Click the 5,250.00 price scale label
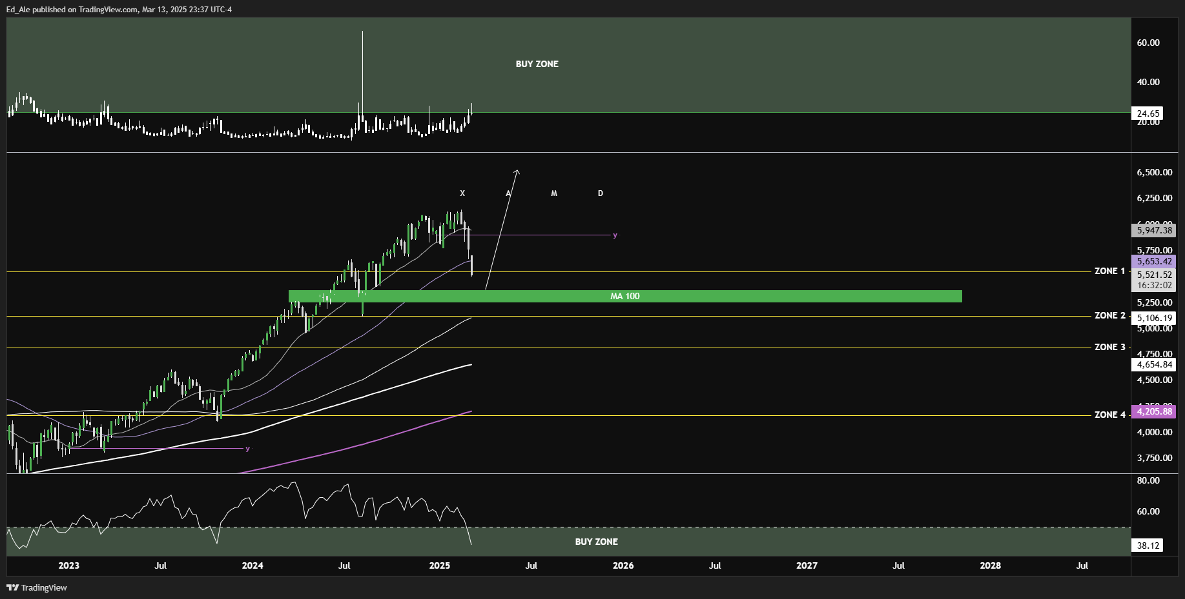This screenshot has height=599, width=1185. point(1154,302)
